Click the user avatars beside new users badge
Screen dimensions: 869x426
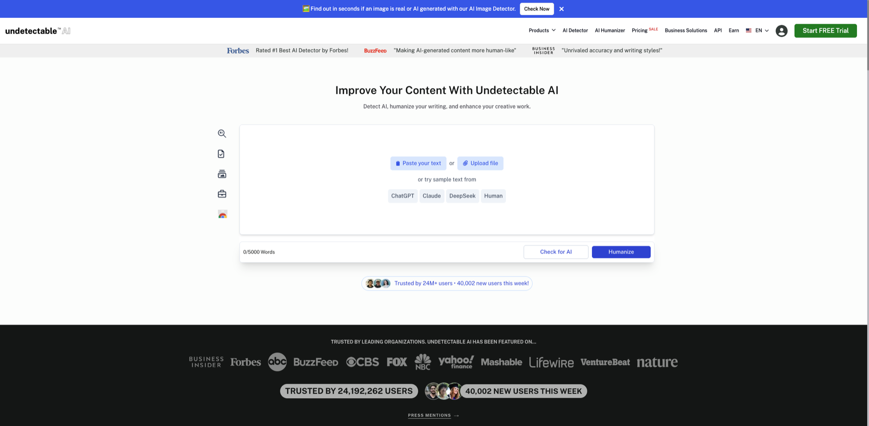click(443, 391)
